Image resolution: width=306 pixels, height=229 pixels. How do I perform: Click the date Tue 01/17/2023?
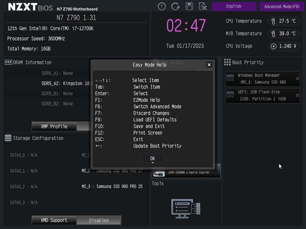click(185, 46)
